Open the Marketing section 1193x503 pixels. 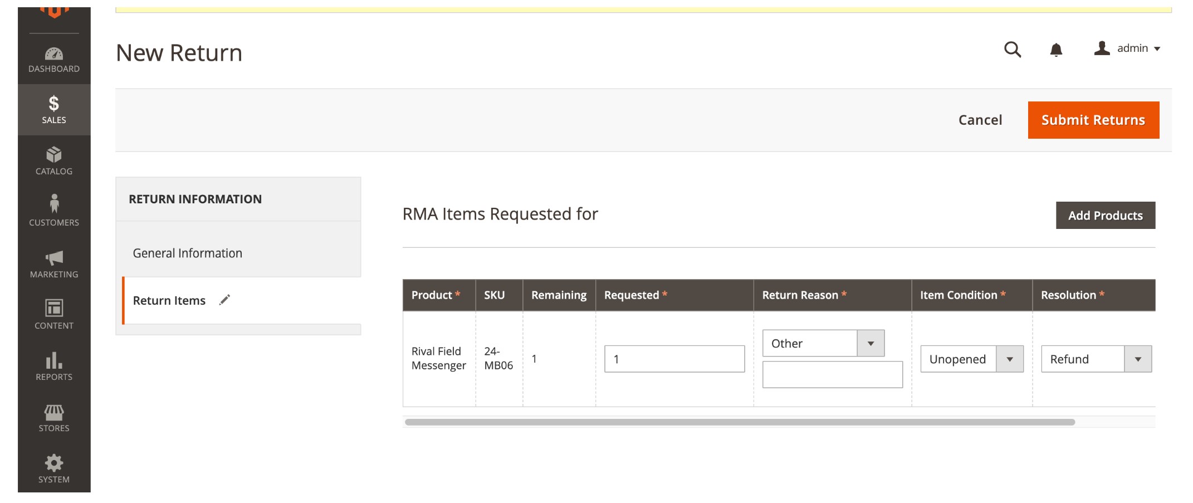pos(53,263)
